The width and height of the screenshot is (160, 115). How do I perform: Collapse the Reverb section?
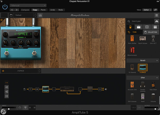tap(143, 61)
